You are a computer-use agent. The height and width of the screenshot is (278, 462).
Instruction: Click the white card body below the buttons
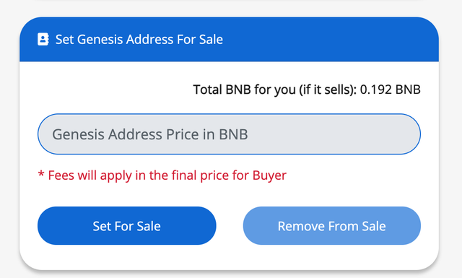pyautogui.click(x=229, y=256)
